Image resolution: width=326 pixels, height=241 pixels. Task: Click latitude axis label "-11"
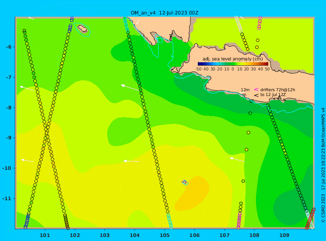[x=7, y=198]
